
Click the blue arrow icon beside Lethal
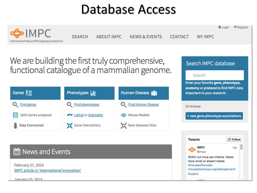[70, 115]
